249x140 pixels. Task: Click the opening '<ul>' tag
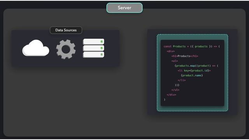(x=175, y=61)
